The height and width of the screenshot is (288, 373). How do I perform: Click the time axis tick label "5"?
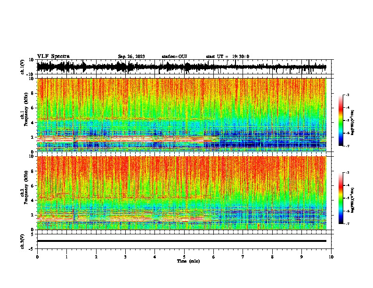pyautogui.click(x=184, y=257)
